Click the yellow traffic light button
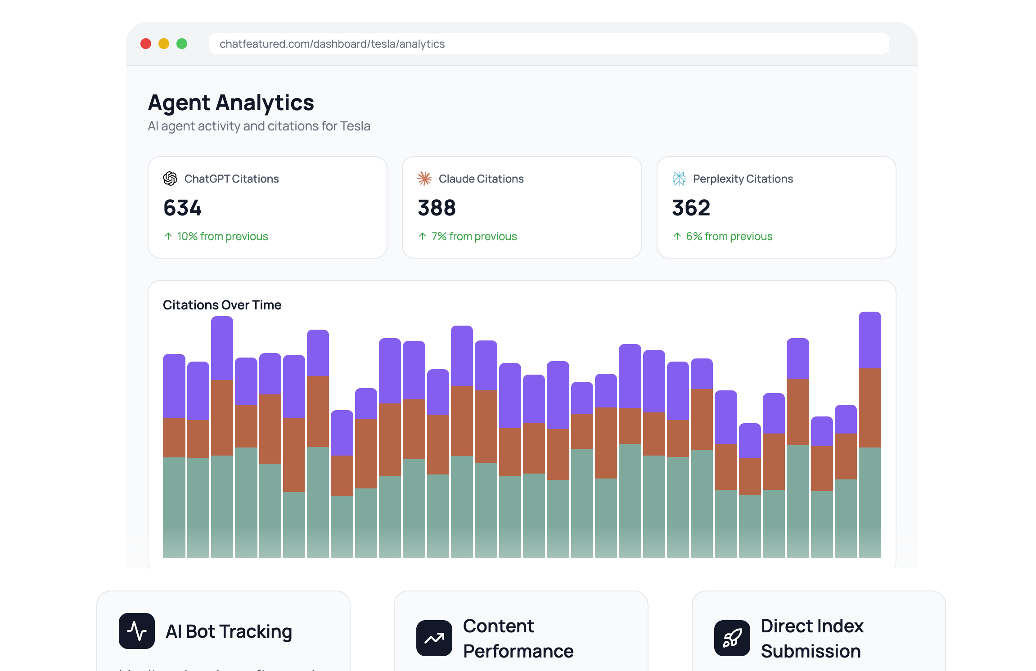 [163, 44]
